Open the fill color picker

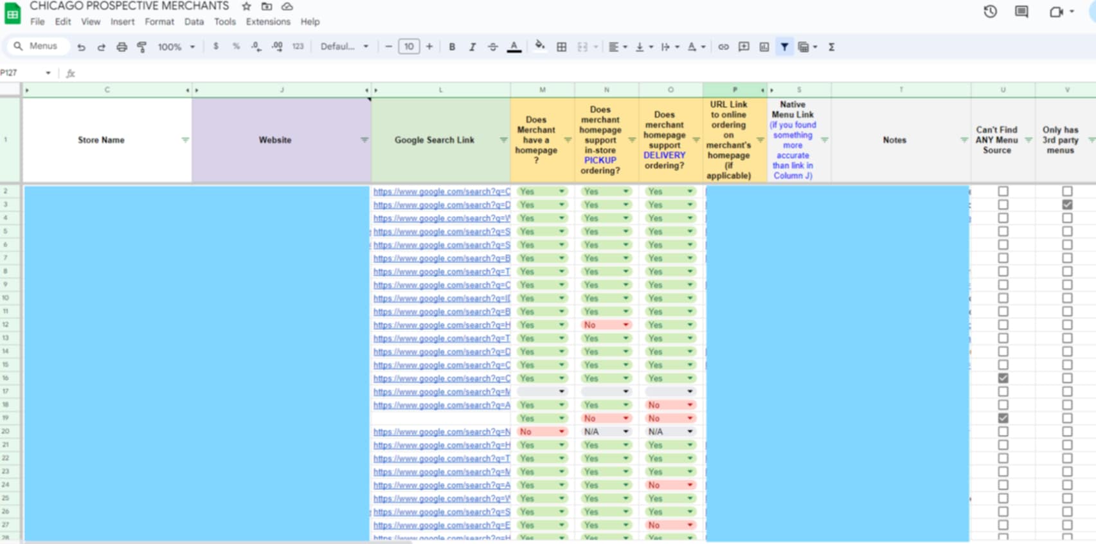pyautogui.click(x=540, y=46)
